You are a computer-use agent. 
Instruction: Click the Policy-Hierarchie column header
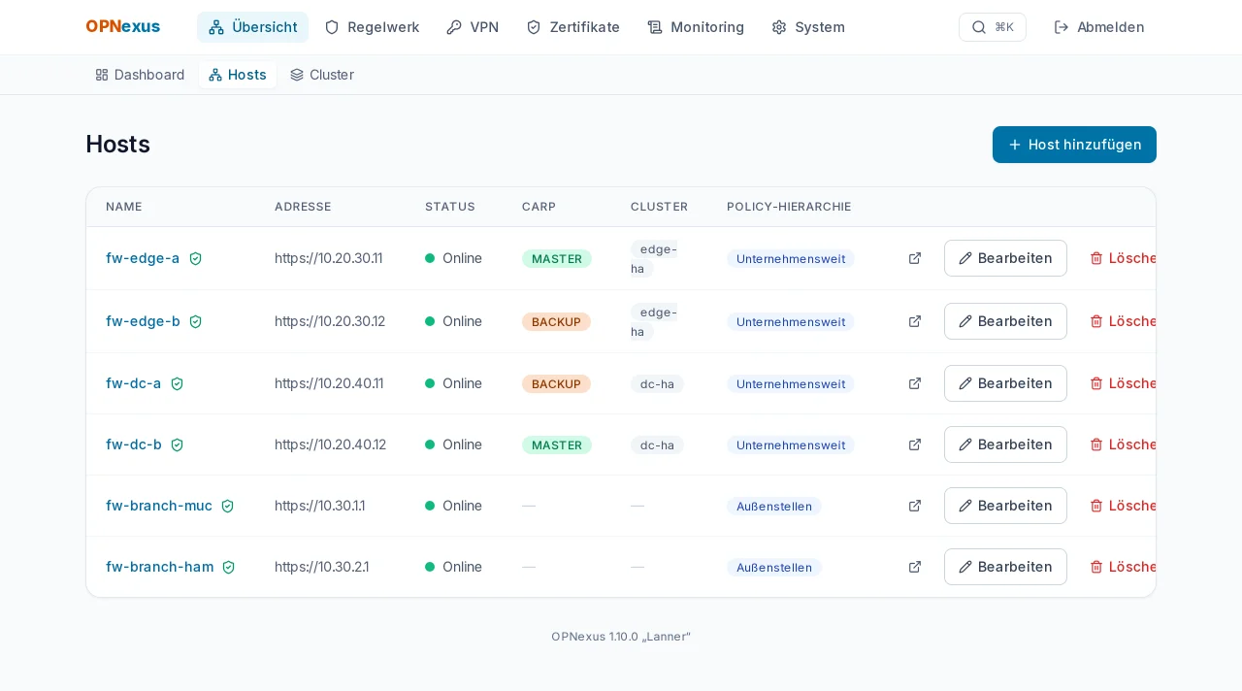pyautogui.click(x=789, y=207)
